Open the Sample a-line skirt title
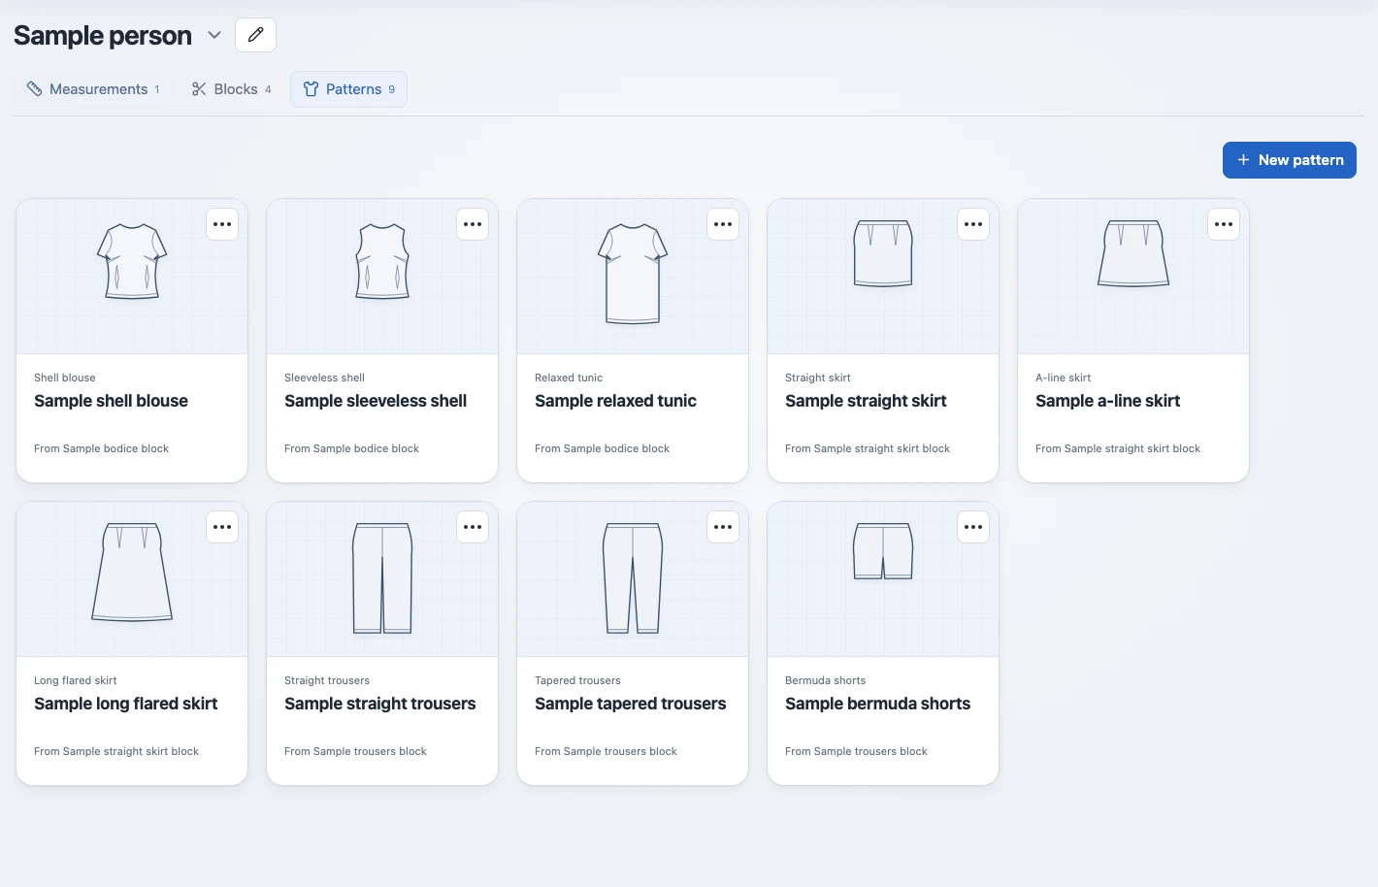1378x887 pixels. (1107, 401)
